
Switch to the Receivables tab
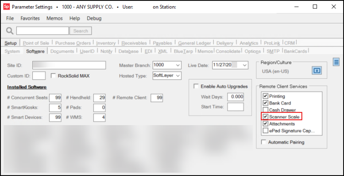pos(134,43)
